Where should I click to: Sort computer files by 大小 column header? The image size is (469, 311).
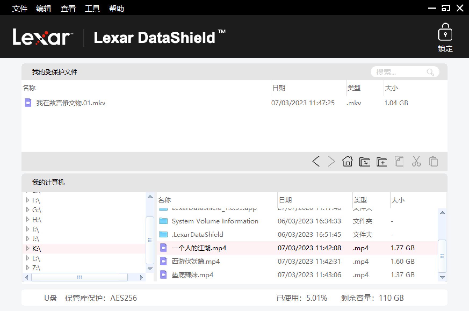point(398,200)
